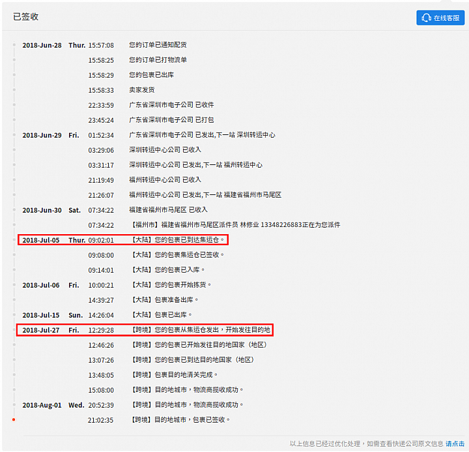The height and width of the screenshot is (452, 469).
Task: Click the 22:33:59 timestamp
Action: (x=101, y=105)
